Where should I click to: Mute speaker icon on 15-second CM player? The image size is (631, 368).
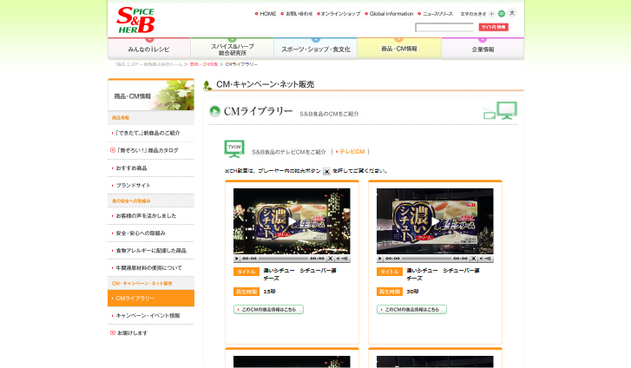(x=338, y=259)
